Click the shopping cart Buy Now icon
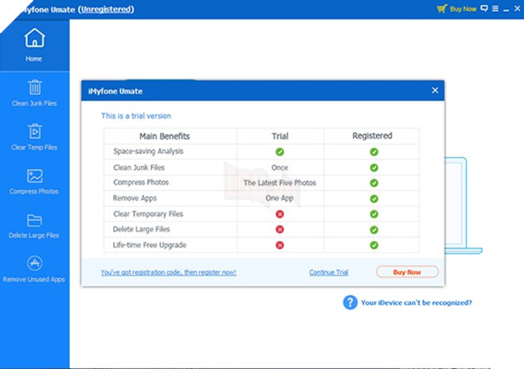524x369 pixels. (442, 8)
